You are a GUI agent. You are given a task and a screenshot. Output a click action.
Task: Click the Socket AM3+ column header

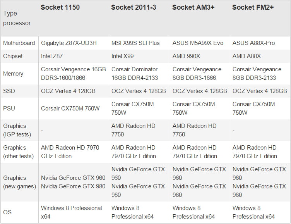pos(193,8)
